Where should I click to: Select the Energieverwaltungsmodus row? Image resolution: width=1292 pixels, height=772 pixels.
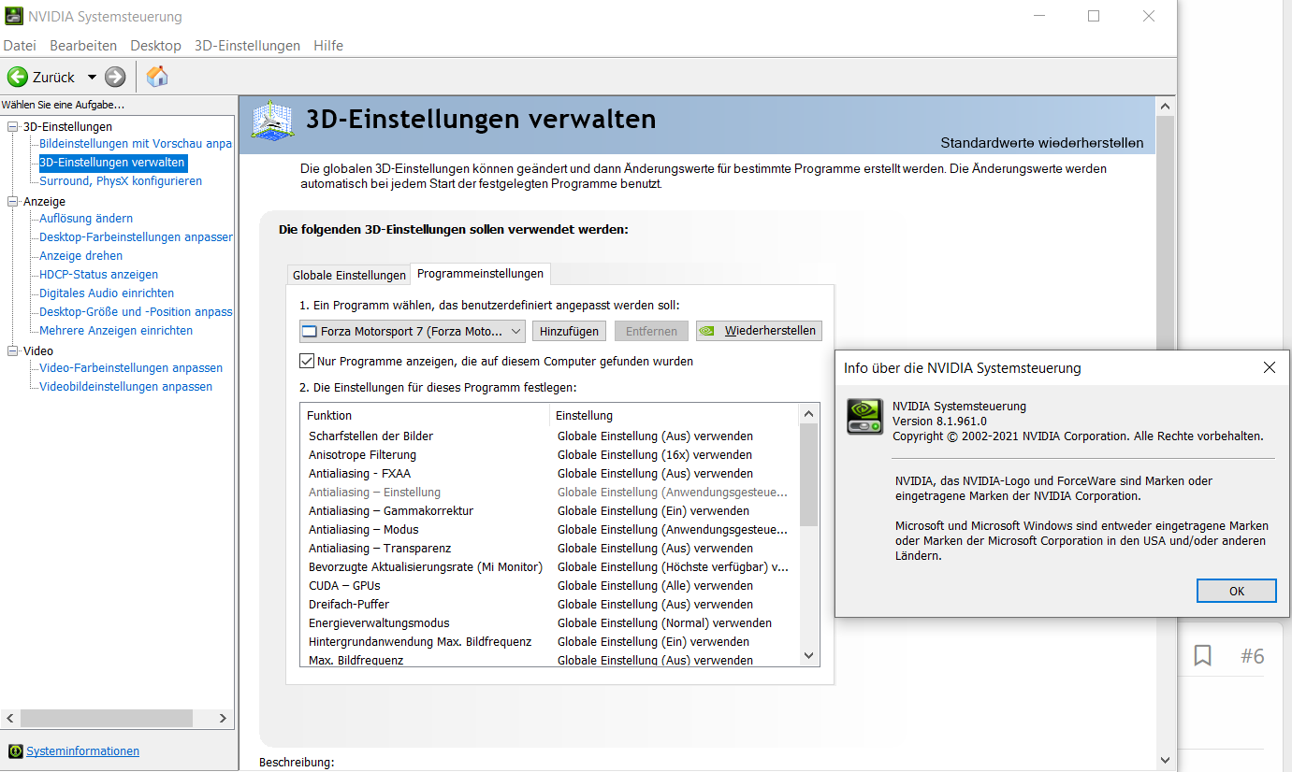tap(549, 623)
